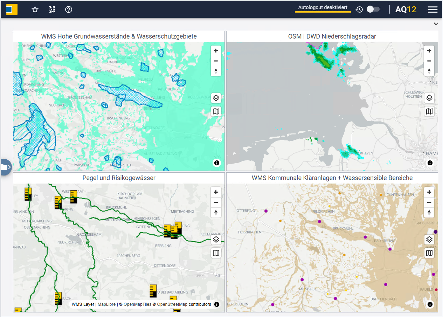Zoom in on Grundwasserstände map

[x=216, y=50]
